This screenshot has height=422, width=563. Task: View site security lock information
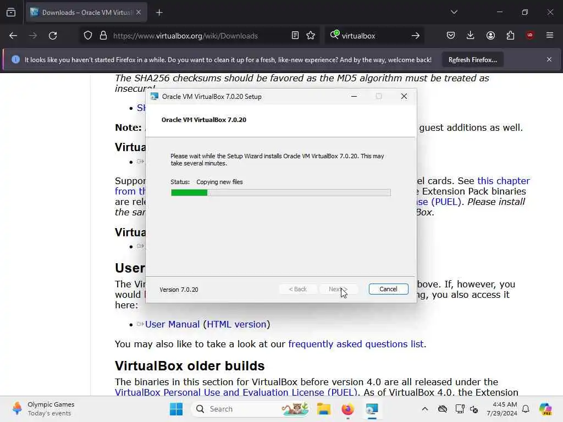point(103,36)
